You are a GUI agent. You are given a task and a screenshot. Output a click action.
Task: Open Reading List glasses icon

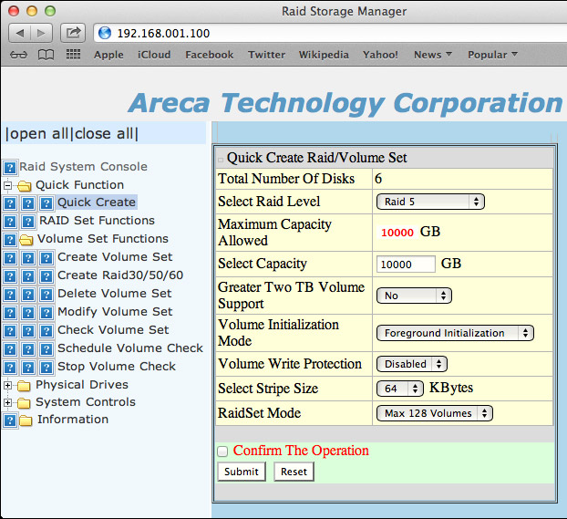[x=18, y=55]
